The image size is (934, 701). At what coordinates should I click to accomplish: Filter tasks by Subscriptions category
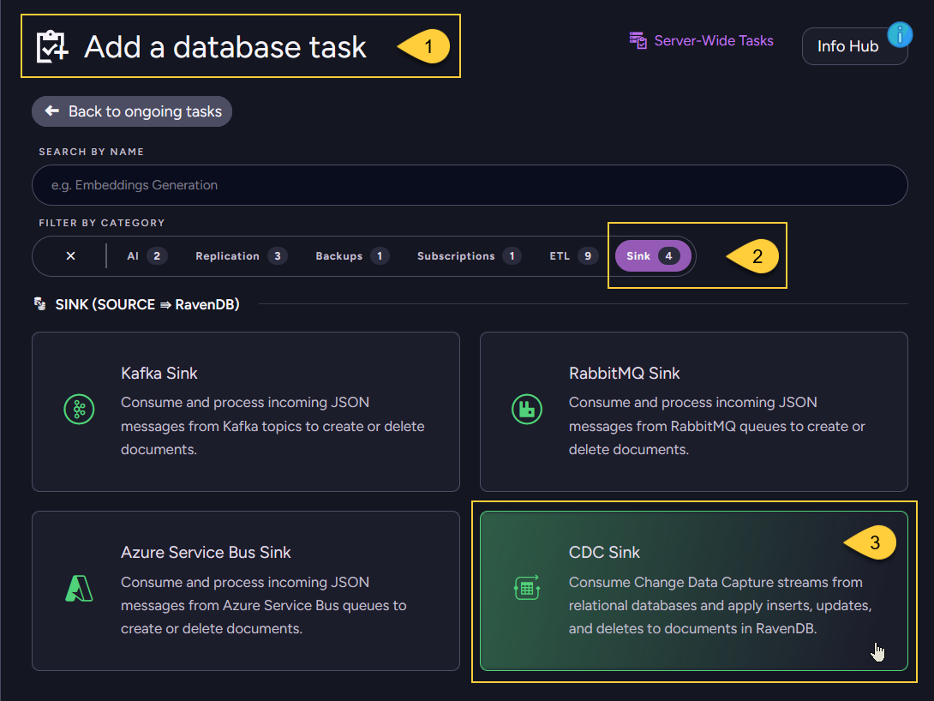(469, 256)
